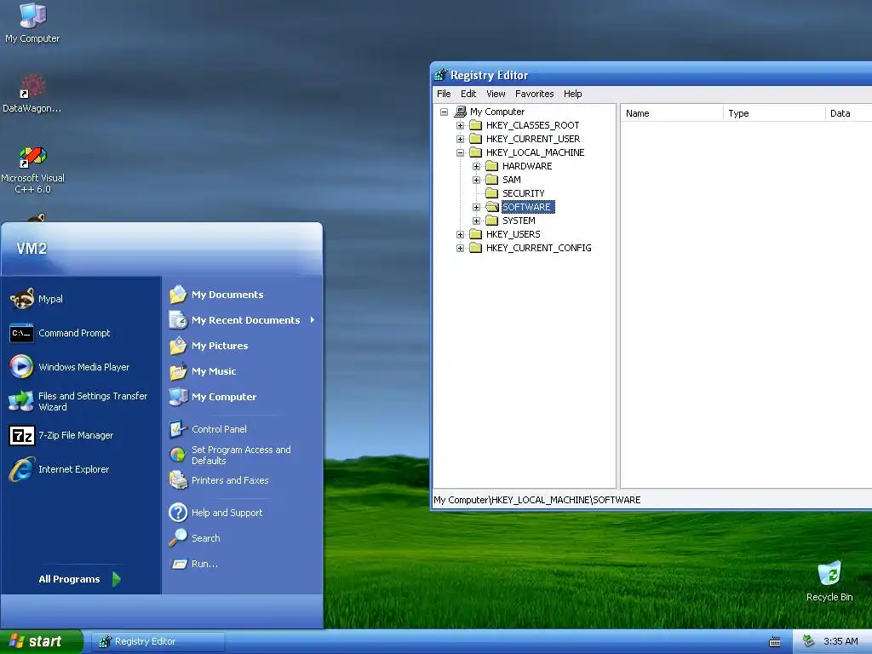Click the Type column header
Viewport: 872px width, 654px height.
pos(774,113)
